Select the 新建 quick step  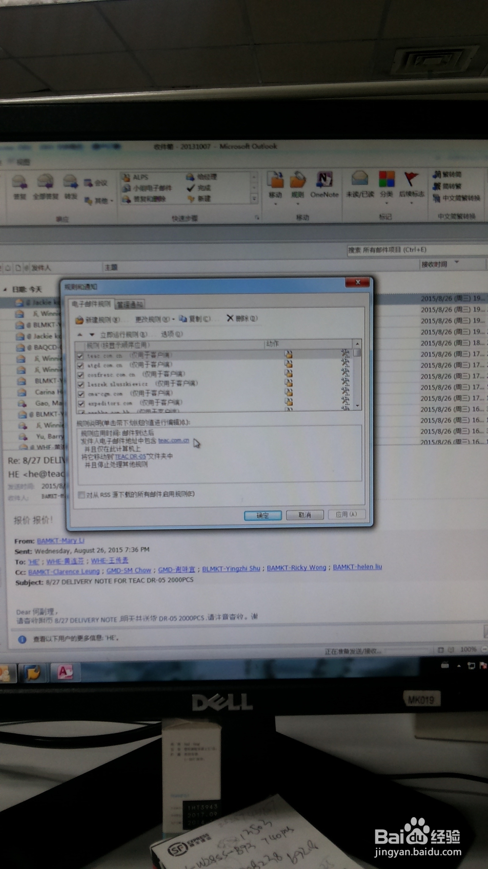[x=199, y=198]
